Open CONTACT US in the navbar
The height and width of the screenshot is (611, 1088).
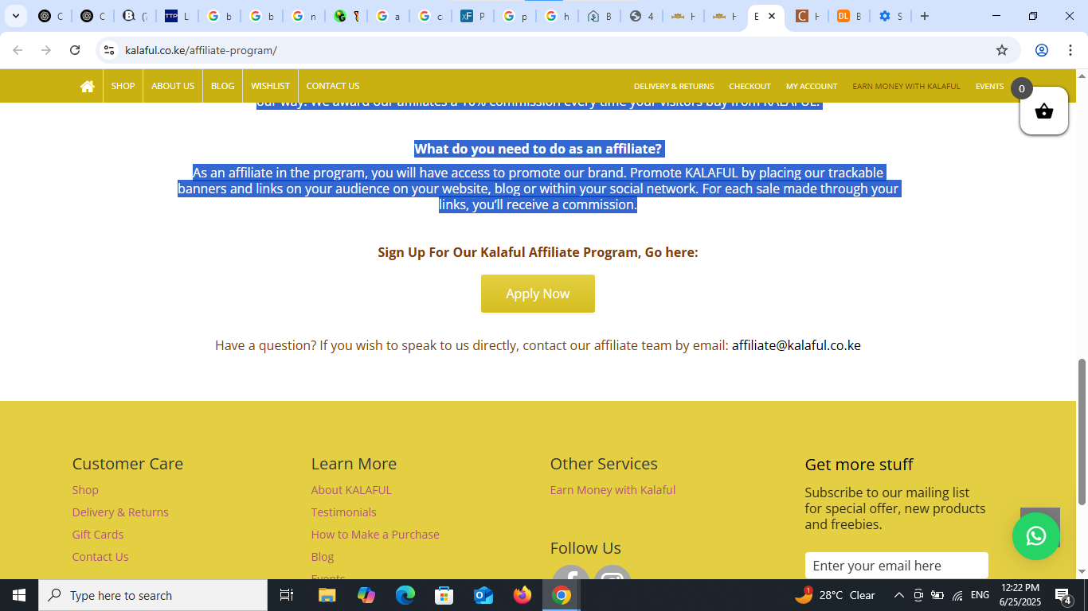click(x=333, y=86)
